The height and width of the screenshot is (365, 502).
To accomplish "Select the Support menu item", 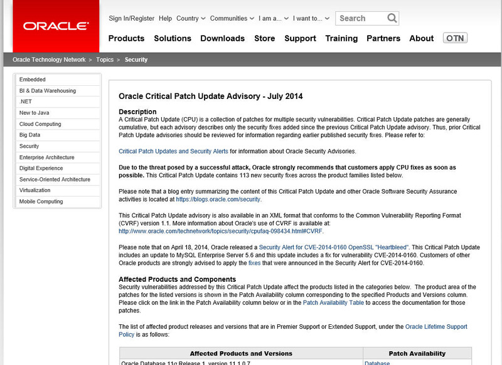I will click(300, 38).
